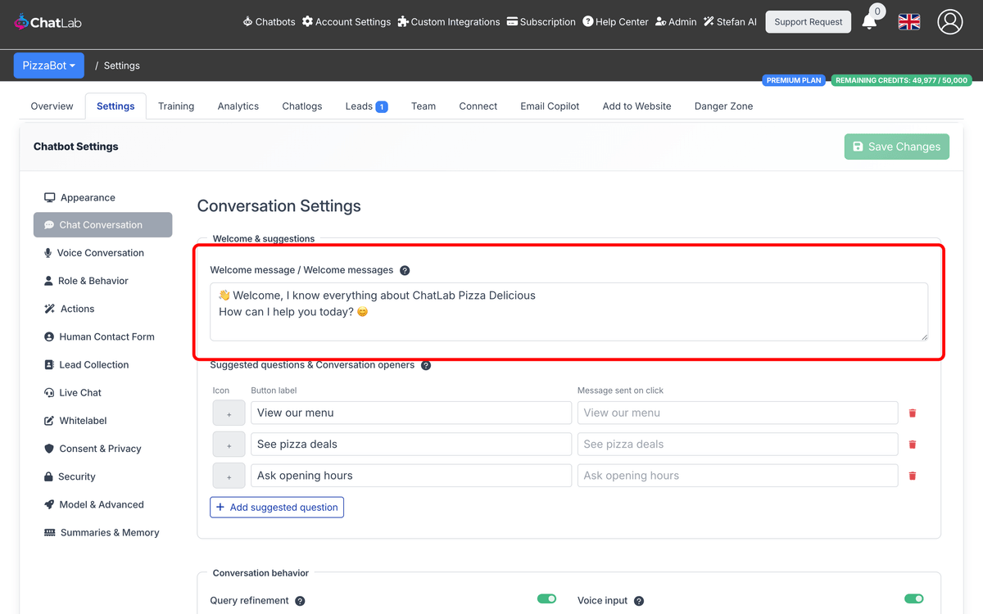This screenshot has height=614, width=983.
Task: Switch to Analytics tab
Action: point(238,106)
